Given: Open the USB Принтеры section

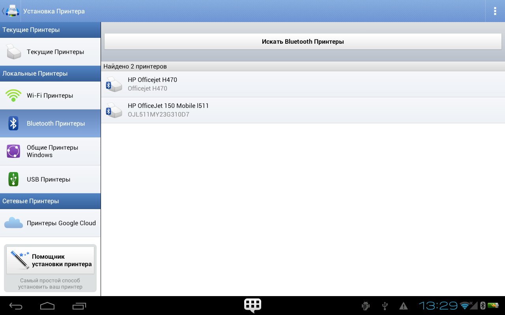Looking at the screenshot, I should 49,179.
